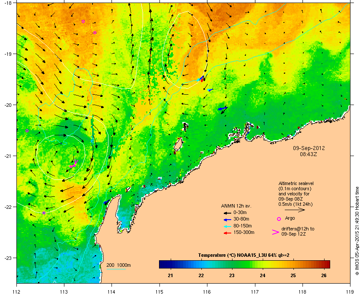The width and height of the screenshot is (363, 294).
Task: Click latitude axis label -23
Action: click(8, 258)
